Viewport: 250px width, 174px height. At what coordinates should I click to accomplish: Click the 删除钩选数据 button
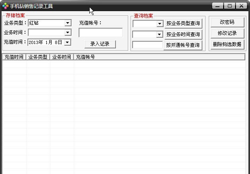(227, 44)
